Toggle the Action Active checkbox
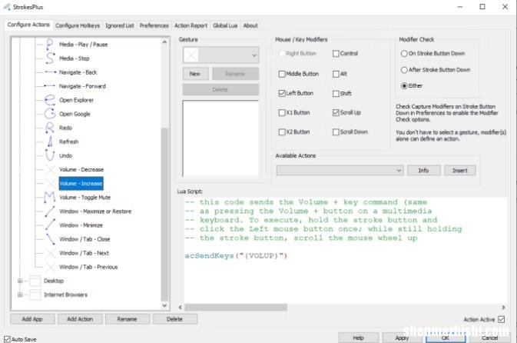517x343 pixels. click(x=502, y=319)
